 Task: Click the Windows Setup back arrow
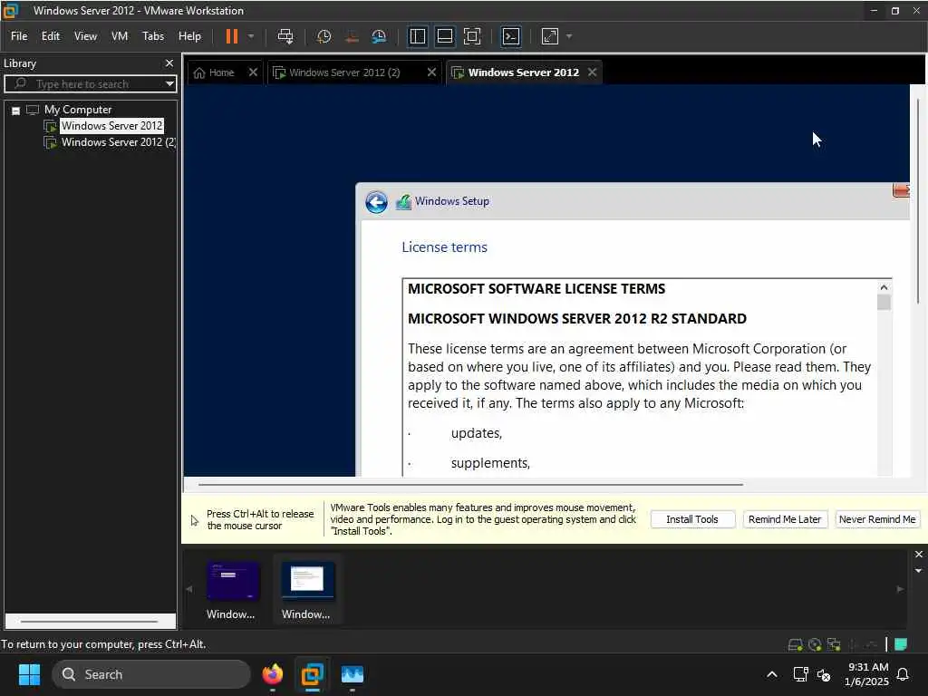click(376, 202)
